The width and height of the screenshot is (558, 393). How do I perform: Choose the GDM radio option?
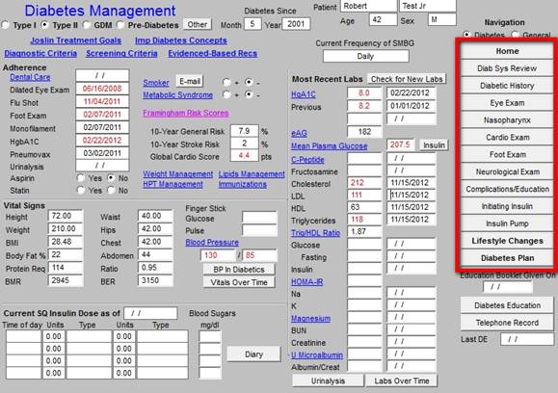pos(87,25)
